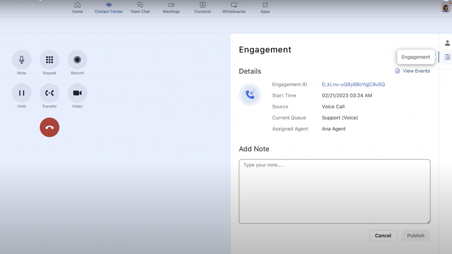
Task: Cancel the note entry
Action: pyautogui.click(x=383, y=236)
